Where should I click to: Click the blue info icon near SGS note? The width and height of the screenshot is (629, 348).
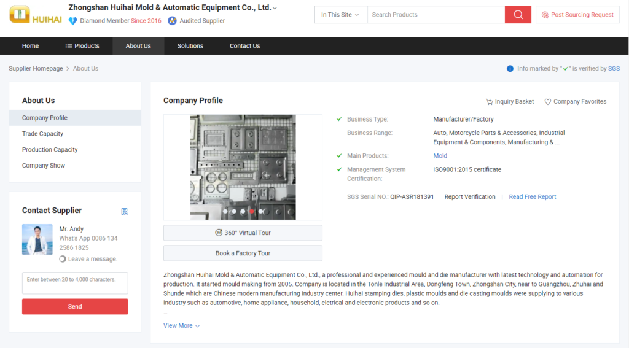coord(510,69)
